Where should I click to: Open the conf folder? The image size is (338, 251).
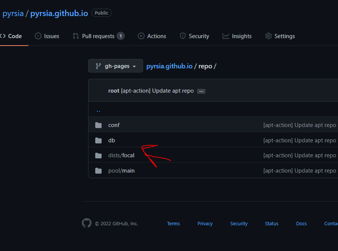114,125
